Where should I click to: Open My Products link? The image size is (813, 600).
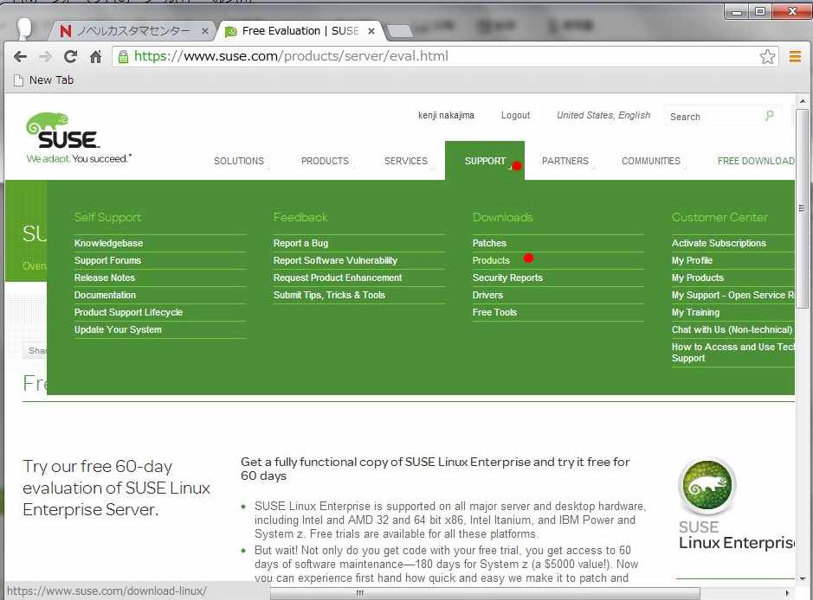pyautogui.click(x=697, y=278)
